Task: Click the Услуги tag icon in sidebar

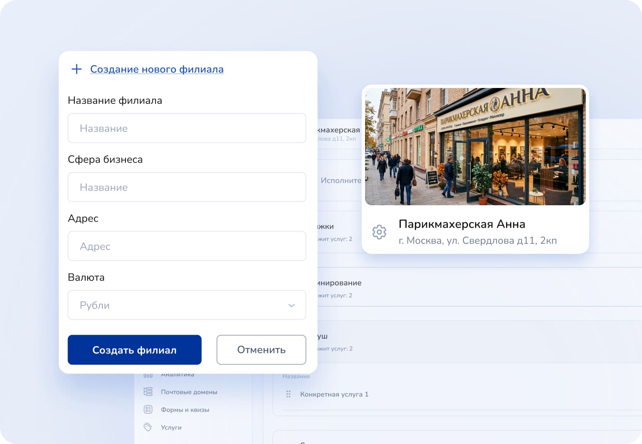Action: click(x=148, y=427)
